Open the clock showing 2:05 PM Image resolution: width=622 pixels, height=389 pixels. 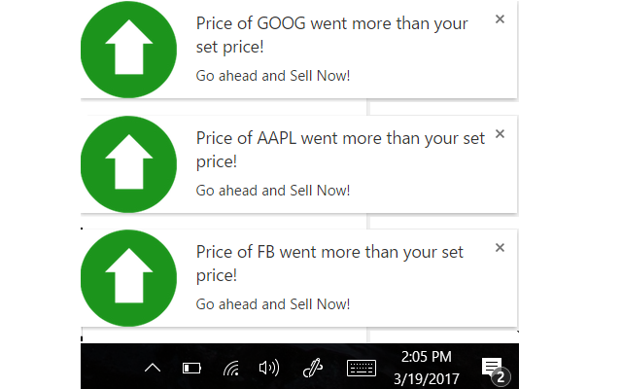tap(427, 368)
